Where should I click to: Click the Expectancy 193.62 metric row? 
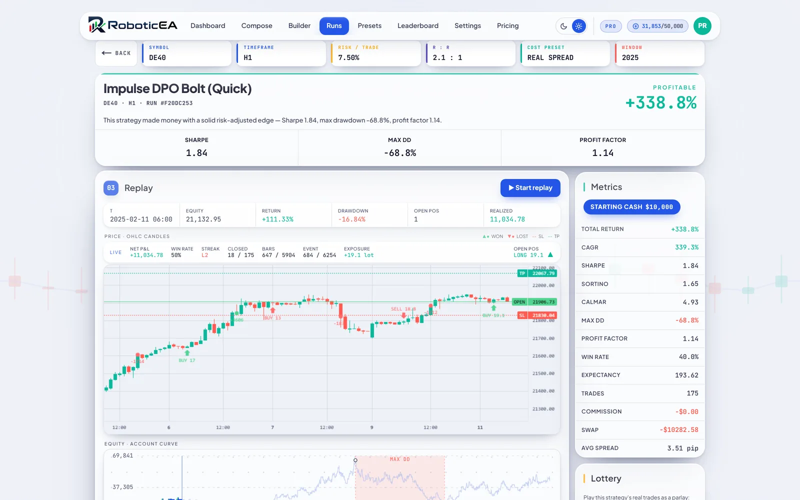pos(640,375)
